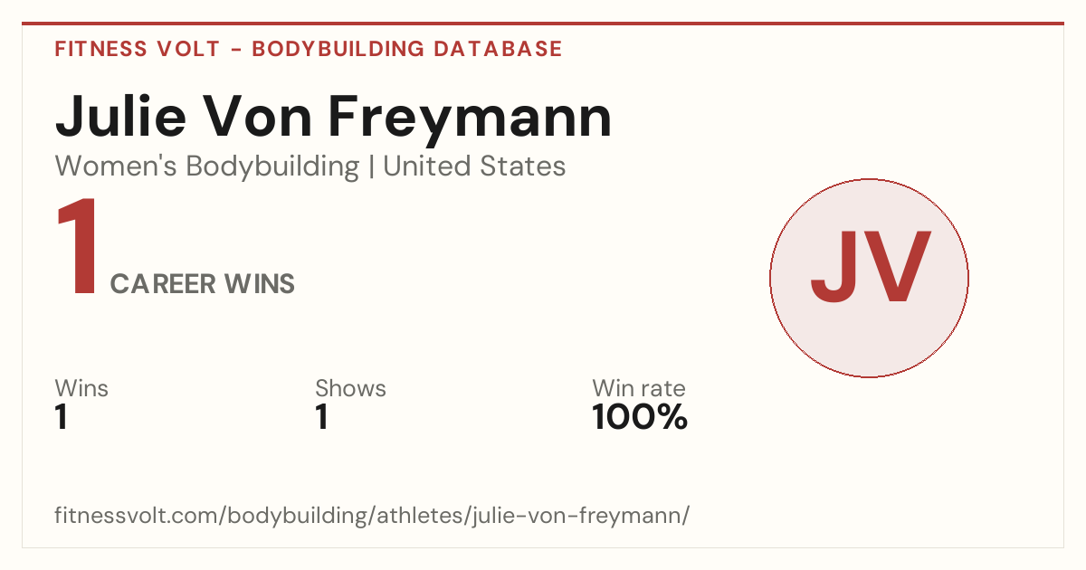Select the Fitness Volt brand text
Viewport: 1086px width, 570px height.
tap(137, 49)
